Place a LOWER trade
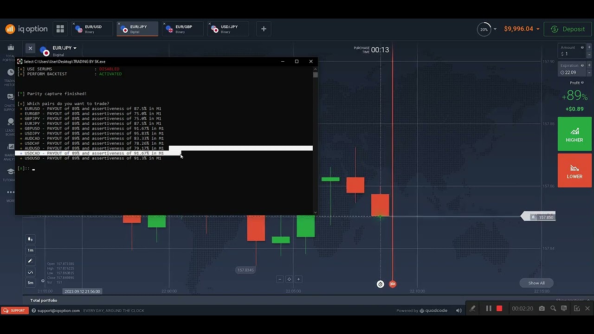Image resolution: width=594 pixels, height=334 pixels. point(575,171)
